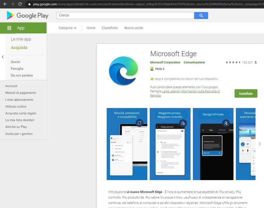Click the Microsoft Edge app icon

[x=123, y=71]
